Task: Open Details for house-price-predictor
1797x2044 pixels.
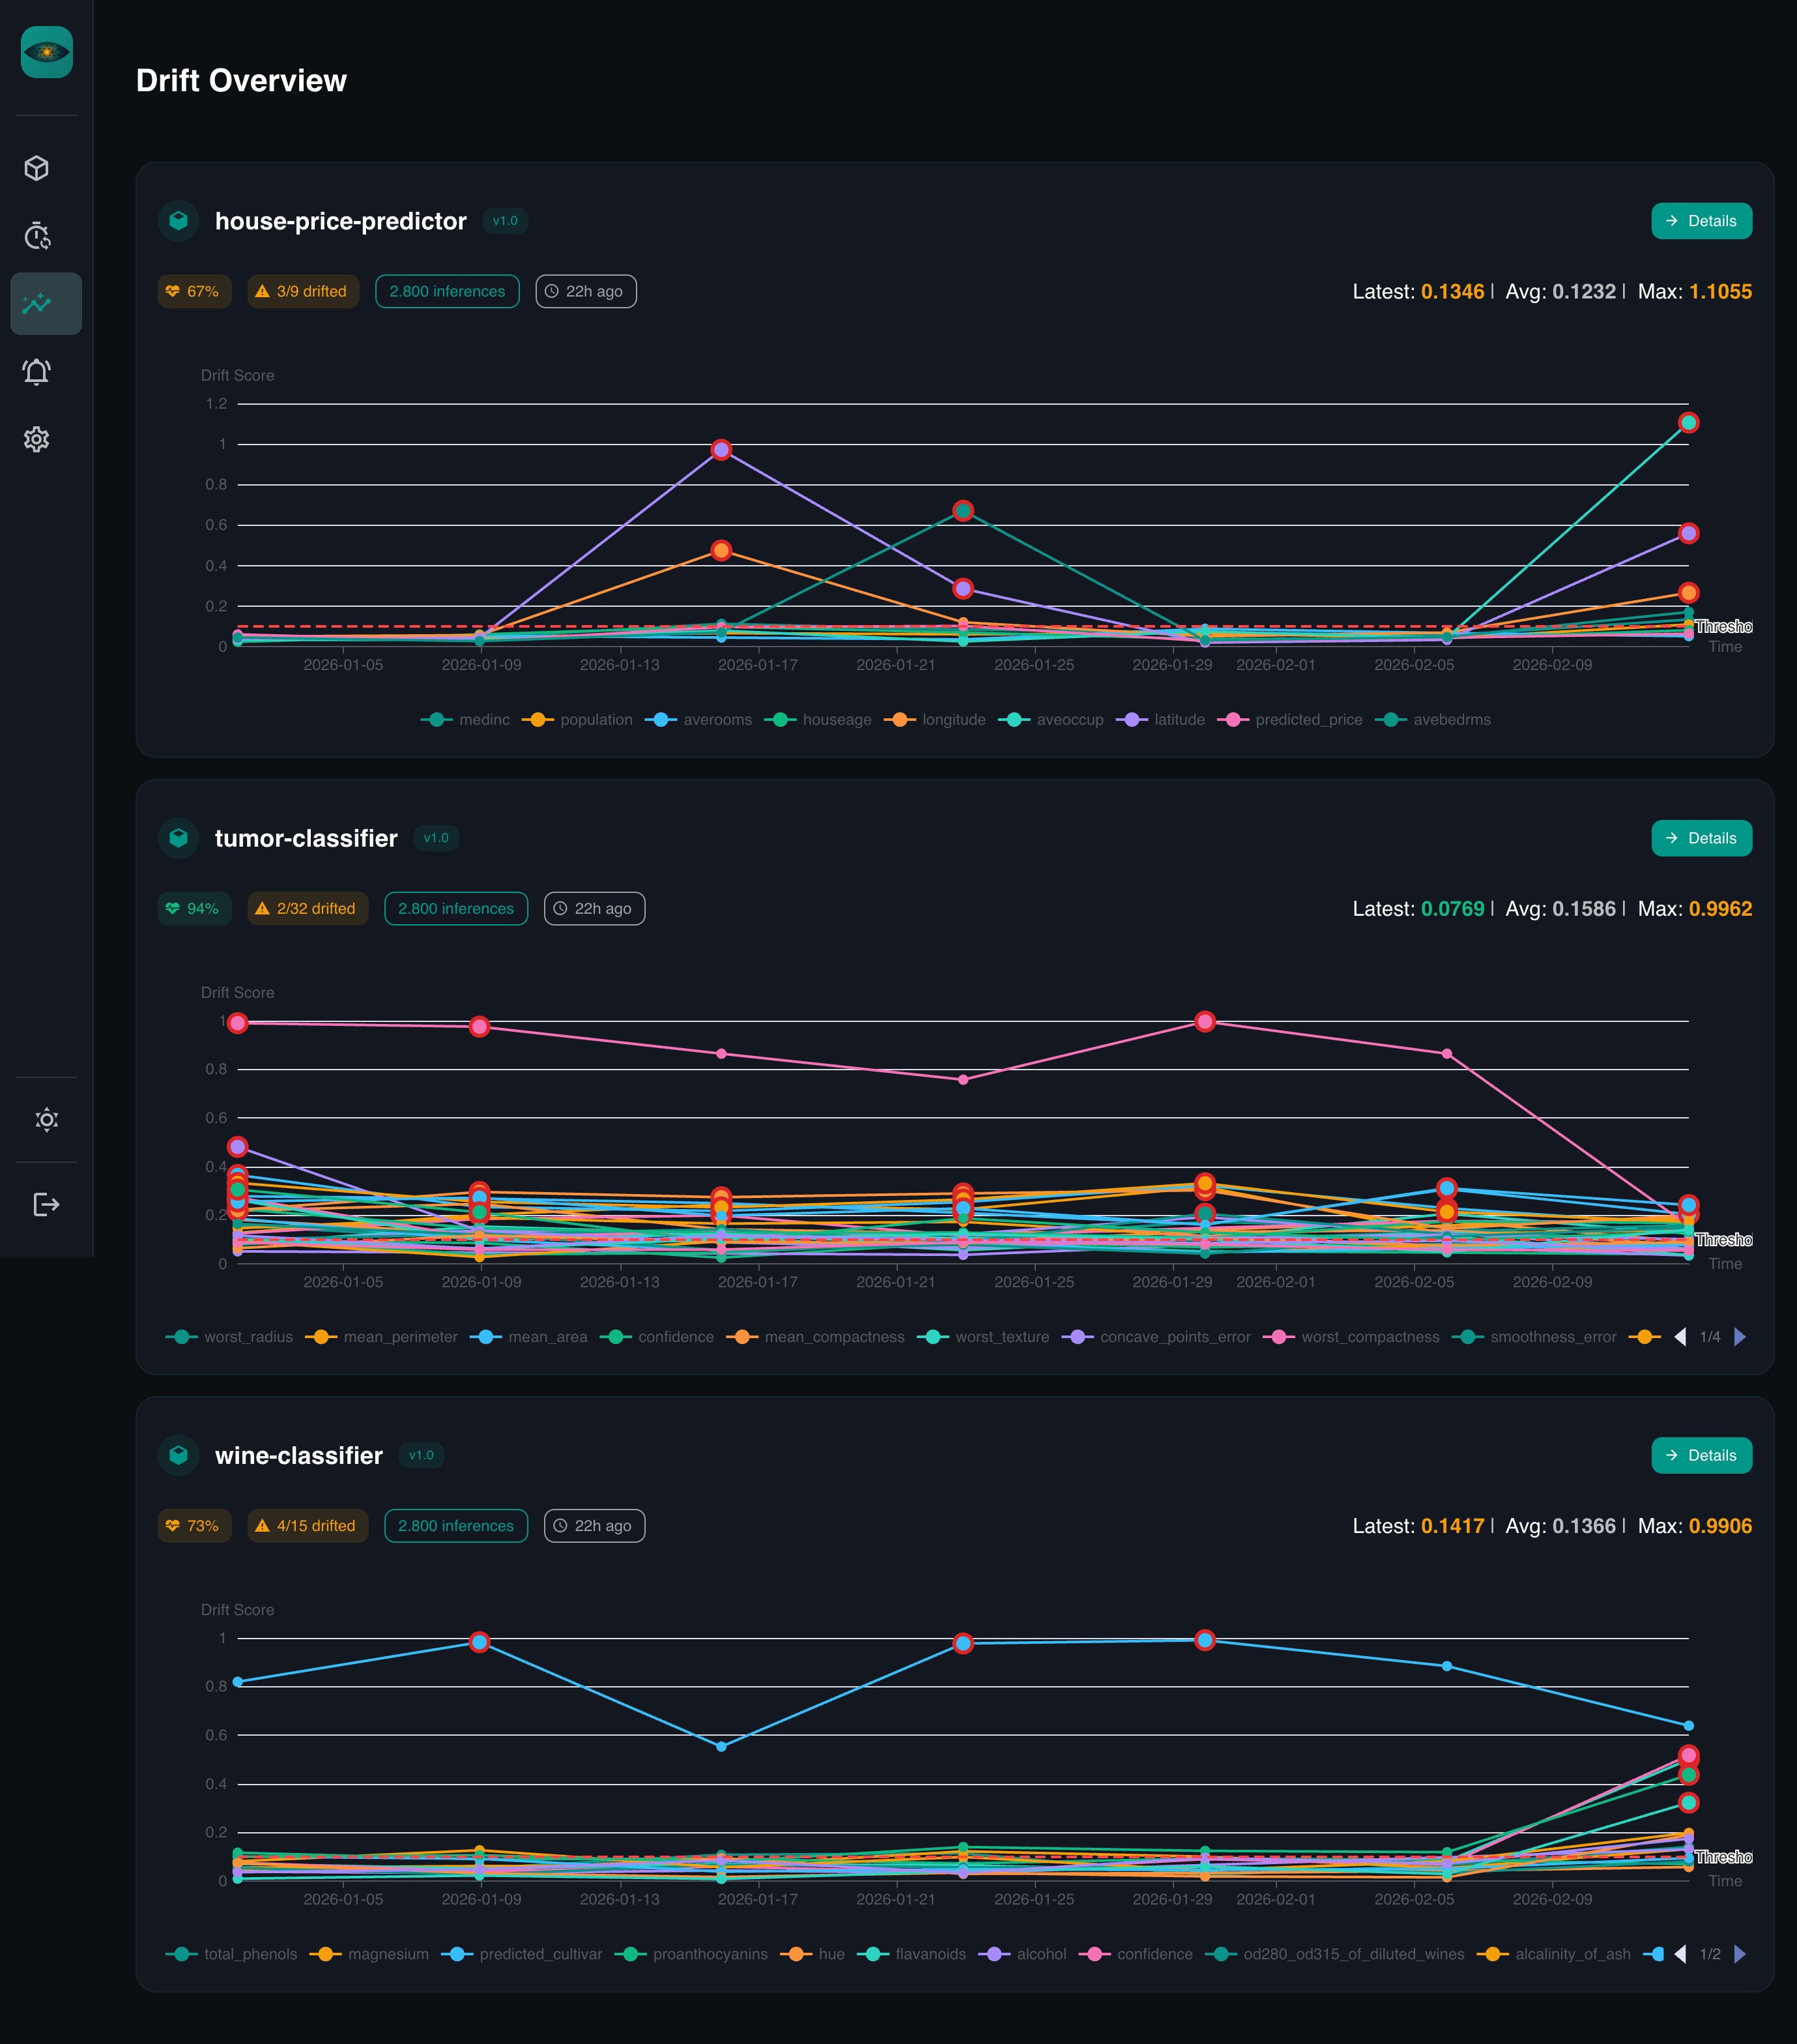Action: [x=1701, y=221]
